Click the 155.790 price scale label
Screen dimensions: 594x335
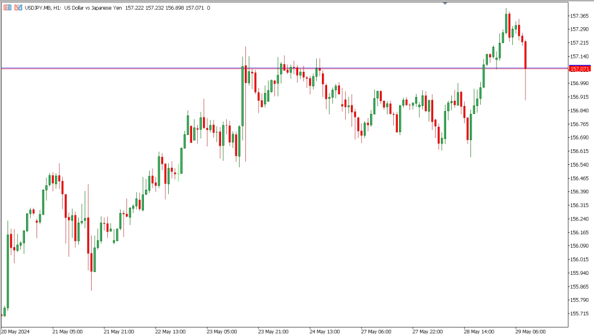coord(579,300)
